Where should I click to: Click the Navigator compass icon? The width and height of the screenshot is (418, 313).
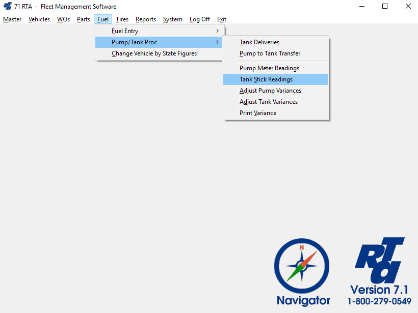(x=302, y=266)
